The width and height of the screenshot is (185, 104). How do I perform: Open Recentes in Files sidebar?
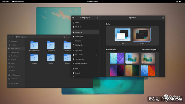(16, 41)
